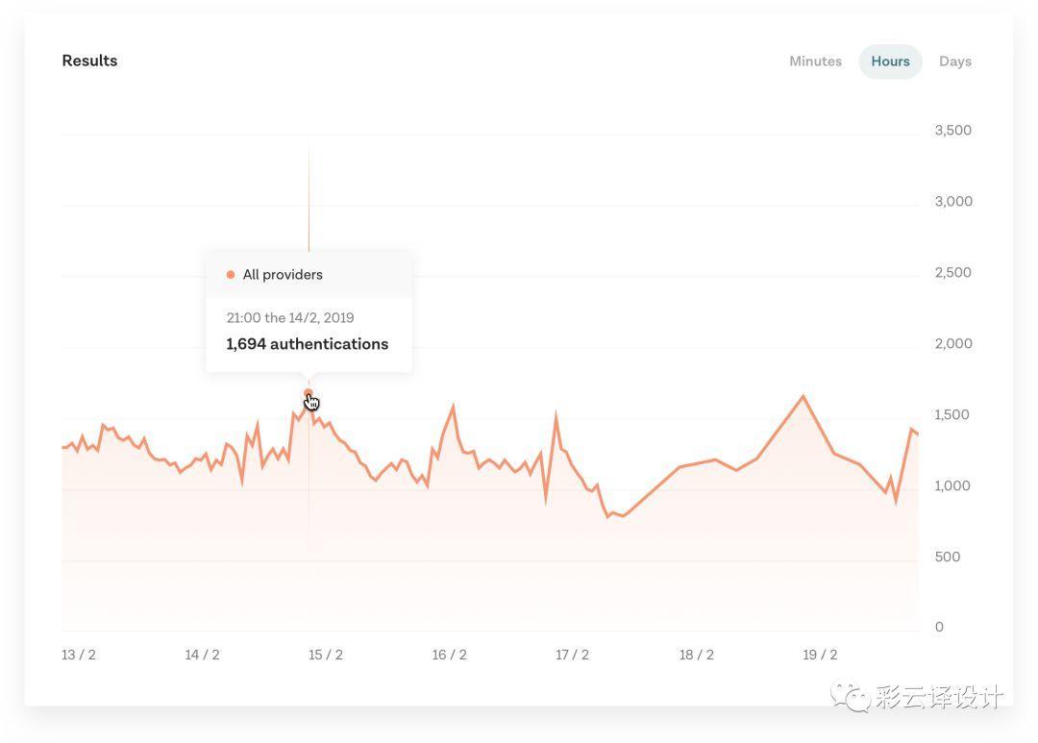This screenshot has width=1038, height=743.
Task: Click the 16 / 2 axis label
Action: (x=449, y=655)
